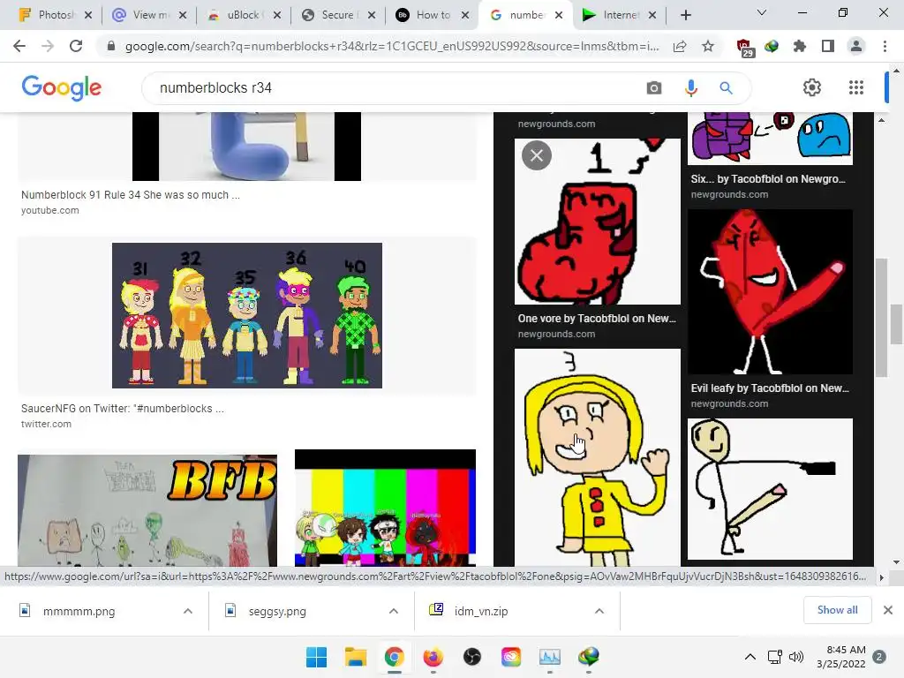
Task: Close the uBlock tab
Action: 276,15
